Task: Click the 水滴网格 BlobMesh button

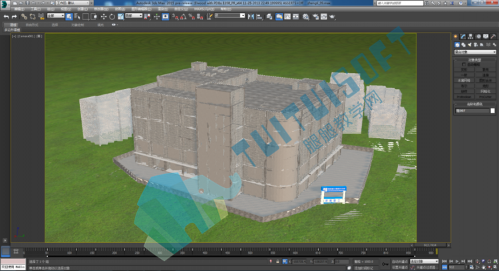Action: [x=464, y=80]
